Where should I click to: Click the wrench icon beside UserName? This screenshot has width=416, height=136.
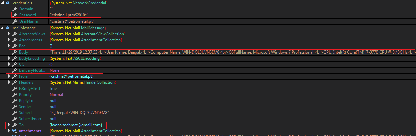click(15, 21)
